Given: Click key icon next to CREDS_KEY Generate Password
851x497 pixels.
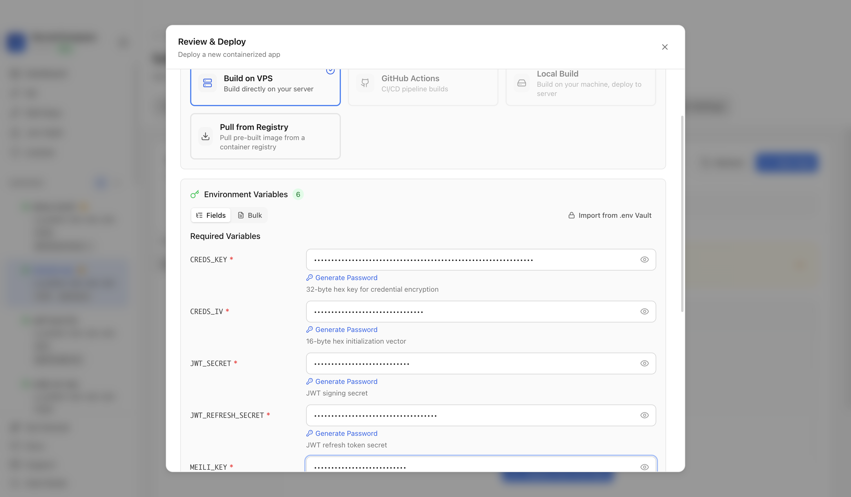Looking at the screenshot, I should (309, 277).
